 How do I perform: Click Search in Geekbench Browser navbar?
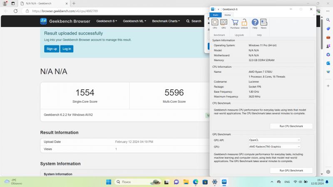tap(194, 21)
